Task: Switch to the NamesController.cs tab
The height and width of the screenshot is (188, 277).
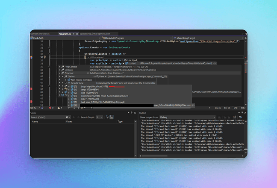Action: tap(40, 34)
